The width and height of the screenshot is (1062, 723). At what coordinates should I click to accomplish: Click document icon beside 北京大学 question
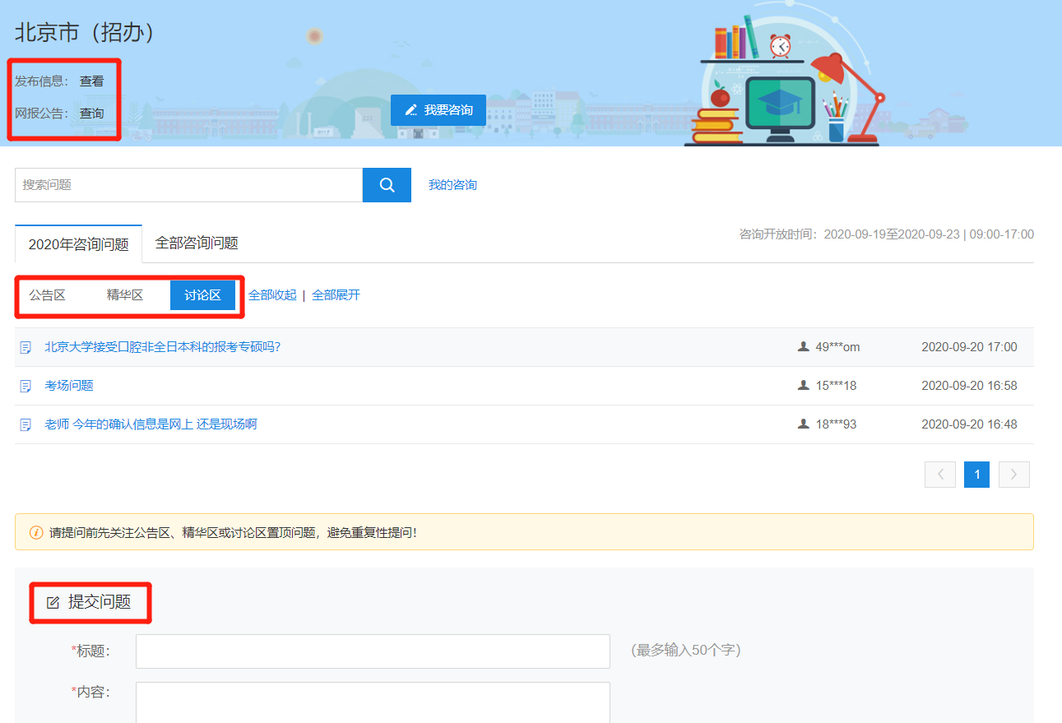click(x=26, y=347)
